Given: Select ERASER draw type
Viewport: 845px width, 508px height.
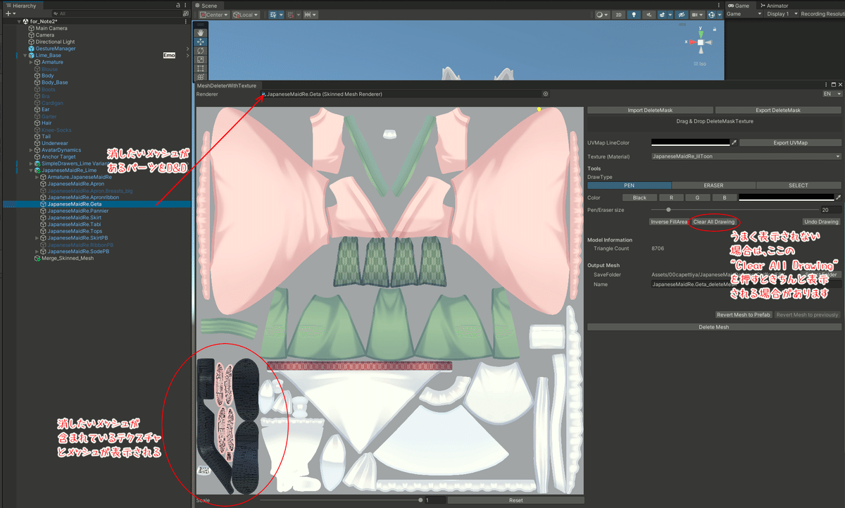Looking at the screenshot, I should (713, 185).
